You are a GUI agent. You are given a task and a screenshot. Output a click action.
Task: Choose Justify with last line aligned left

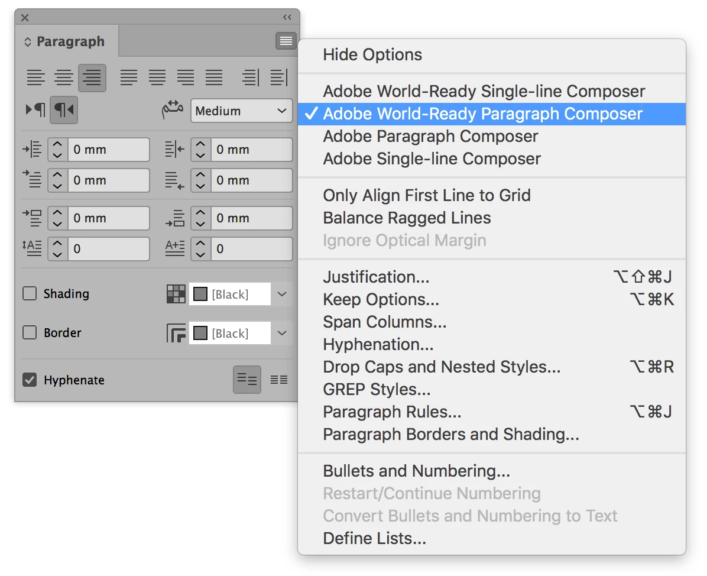(129, 77)
